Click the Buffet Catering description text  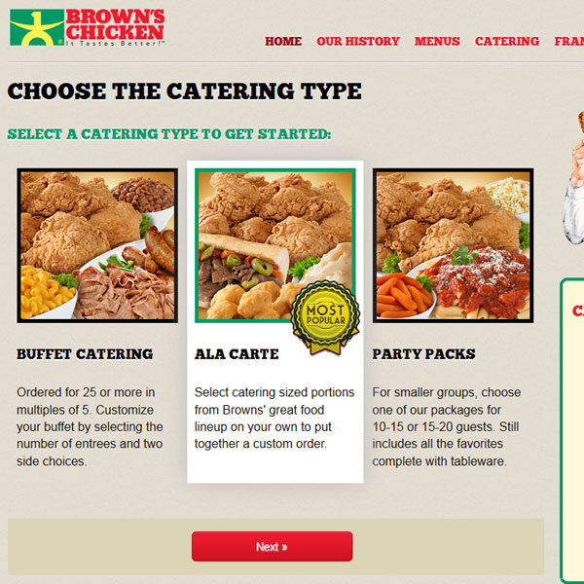pyautogui.click(x=90, y=427)
